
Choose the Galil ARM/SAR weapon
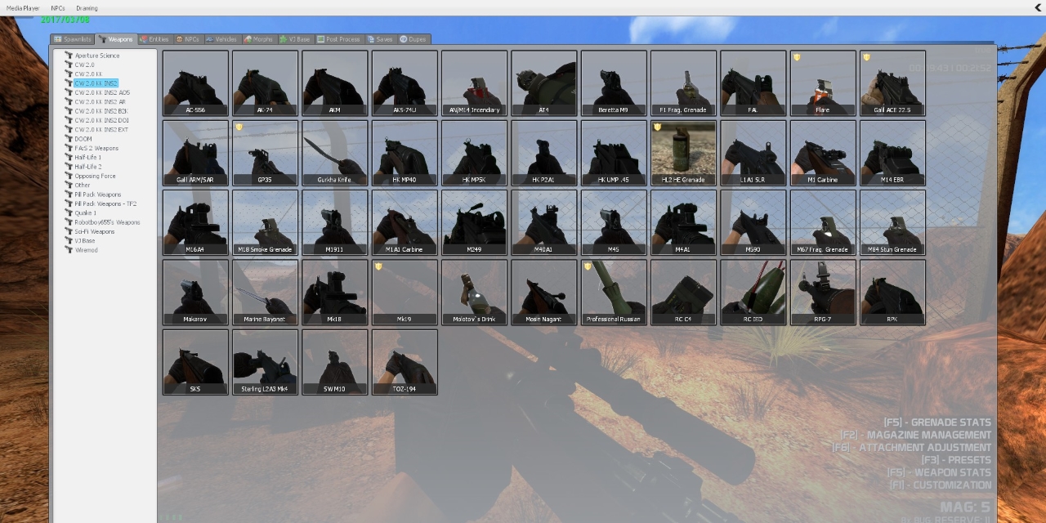click(x=195, y=153)
